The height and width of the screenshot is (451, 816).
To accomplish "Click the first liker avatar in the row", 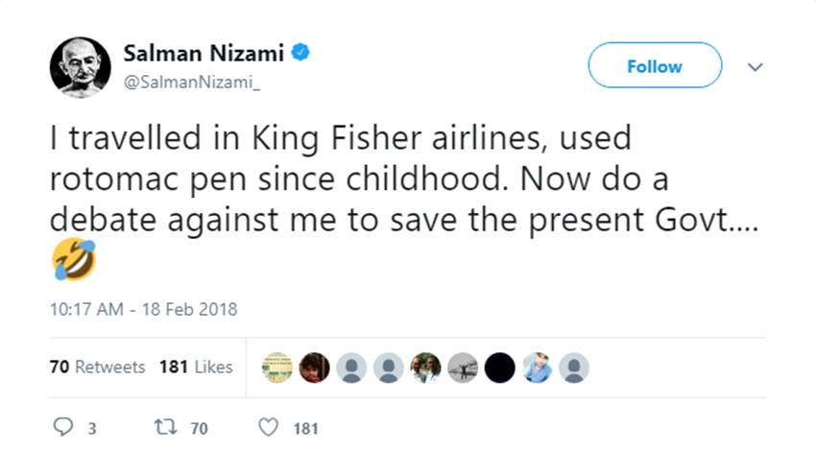I will click(277, 368).
